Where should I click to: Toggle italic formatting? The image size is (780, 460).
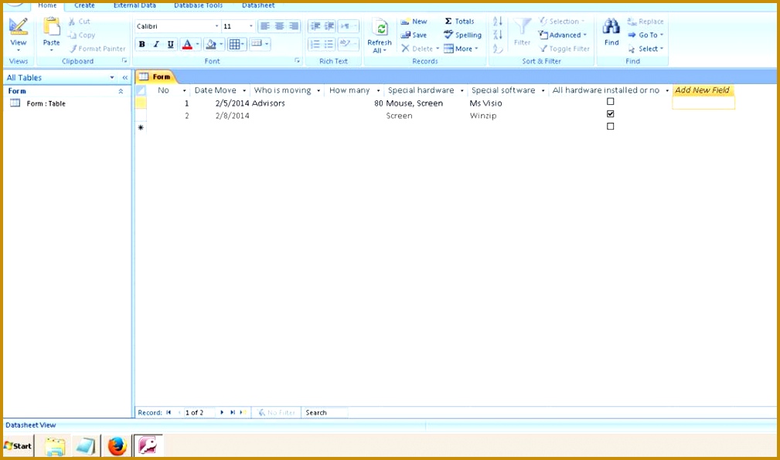click(x=156, y=44)
